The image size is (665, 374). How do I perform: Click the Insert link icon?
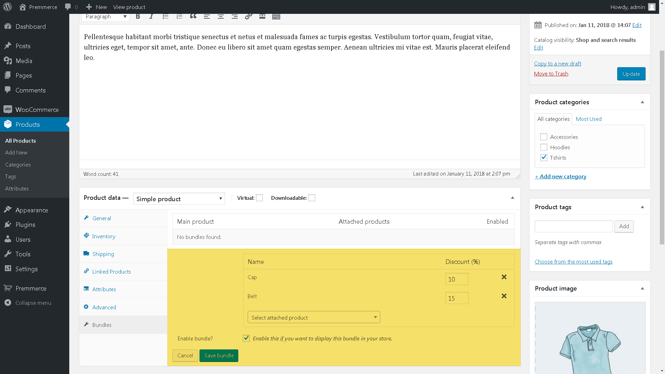point(248,16)
